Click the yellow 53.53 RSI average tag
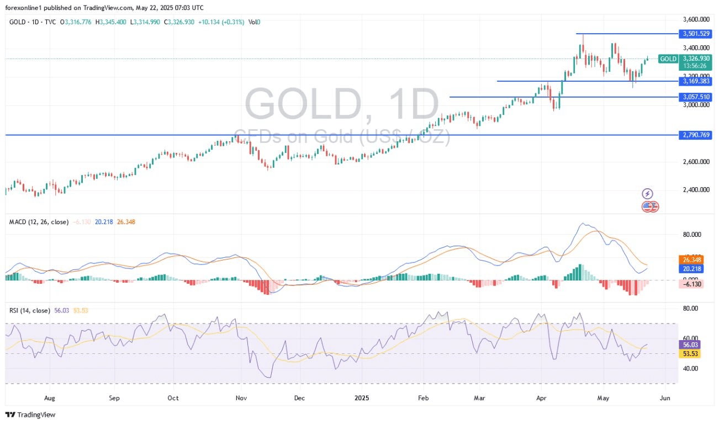 [x=691, y=353]
